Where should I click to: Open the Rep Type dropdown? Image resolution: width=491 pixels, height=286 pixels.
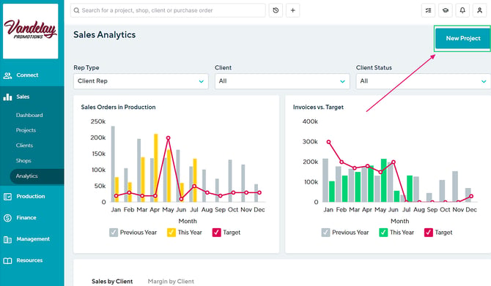click(141, 81)
